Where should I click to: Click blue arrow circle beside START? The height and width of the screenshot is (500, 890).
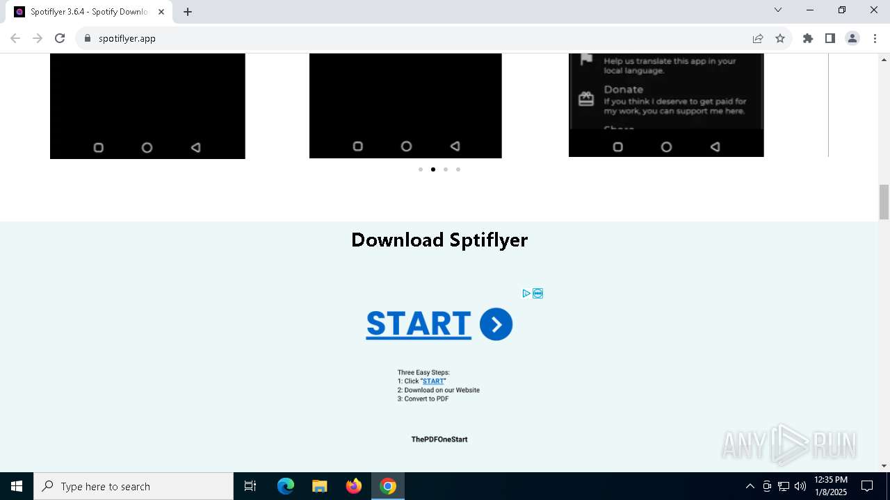pos(496,324)
